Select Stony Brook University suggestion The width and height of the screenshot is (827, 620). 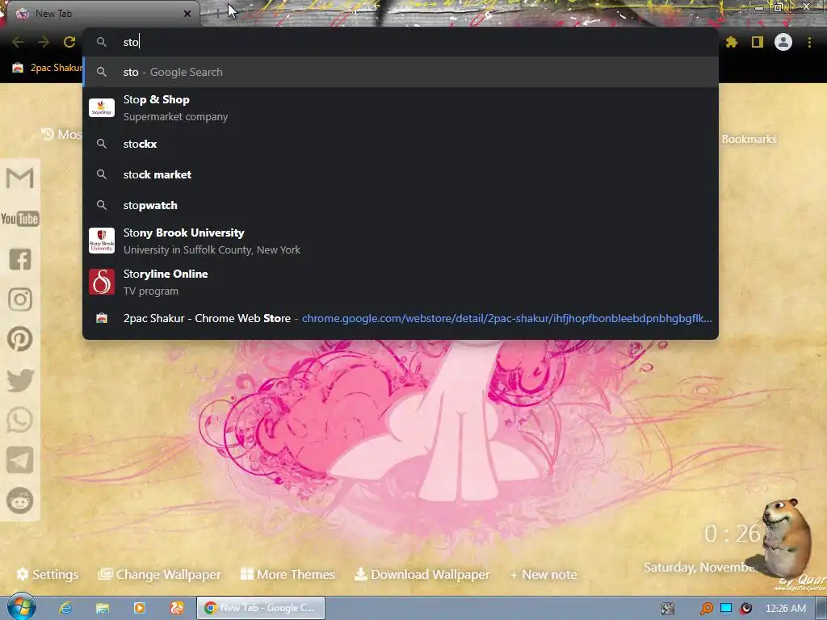(x=401, y=241)
